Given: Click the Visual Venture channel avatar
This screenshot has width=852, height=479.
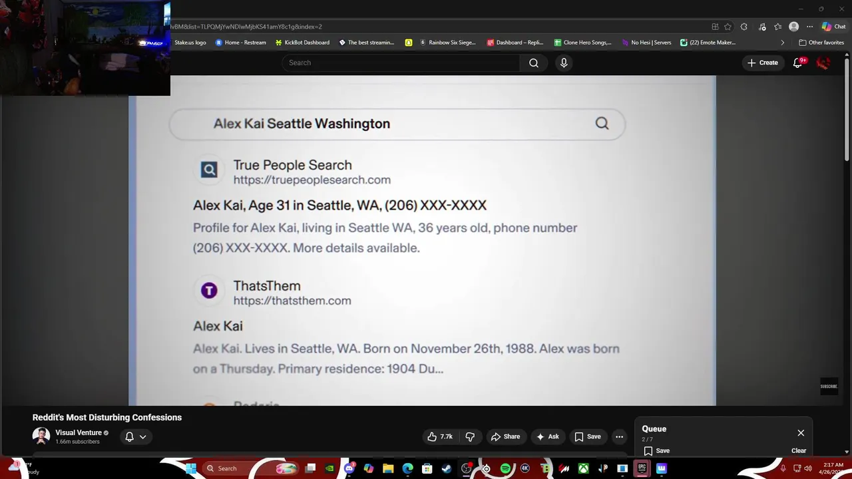Looking at the screenshot, I should tap(41, 436).
